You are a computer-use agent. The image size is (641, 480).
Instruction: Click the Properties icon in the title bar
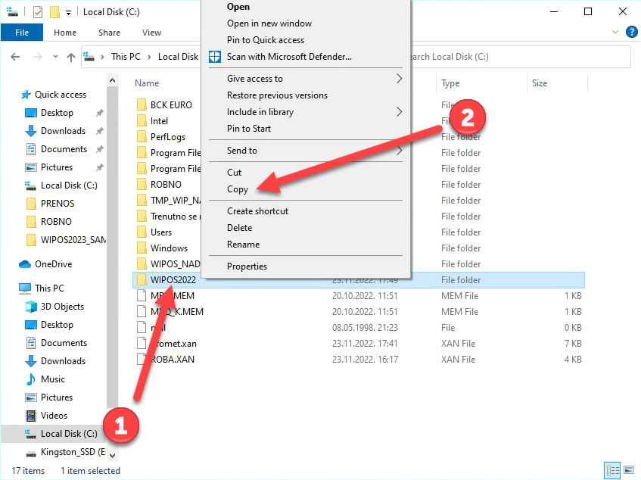pyautogui.click(x=38, y=12)
